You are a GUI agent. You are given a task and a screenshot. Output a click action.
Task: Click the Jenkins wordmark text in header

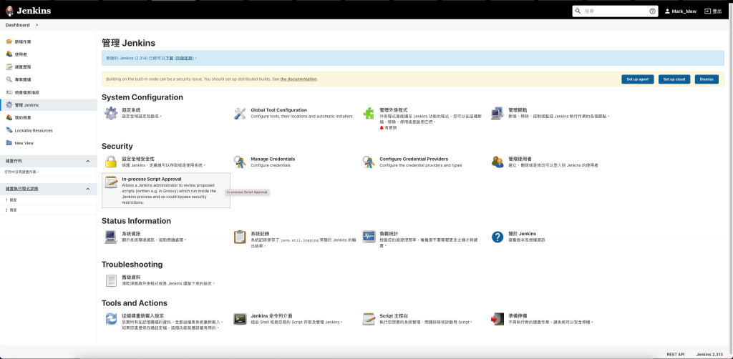click(x=34, y=11)
